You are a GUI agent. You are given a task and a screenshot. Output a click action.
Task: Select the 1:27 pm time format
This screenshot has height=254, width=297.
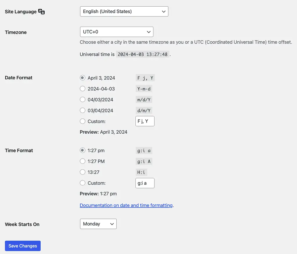pyautogui.click(x=82, y=150)
